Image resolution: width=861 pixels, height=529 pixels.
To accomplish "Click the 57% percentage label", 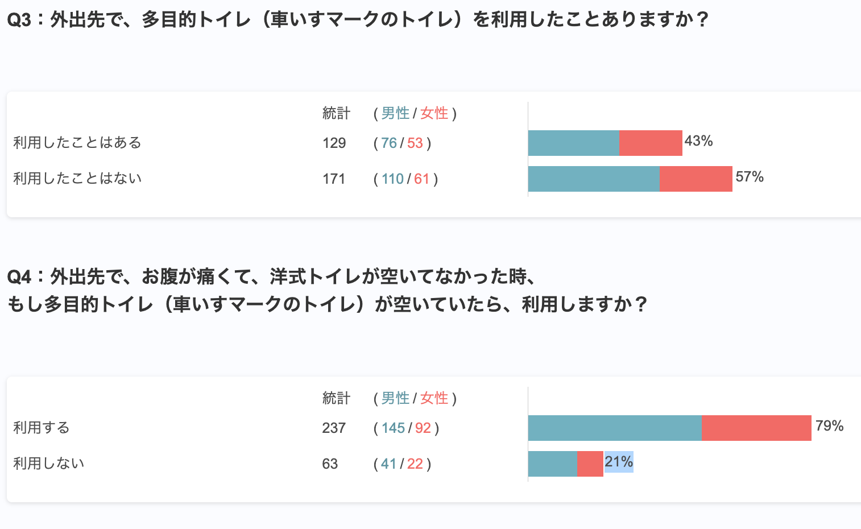I will 750,177.
